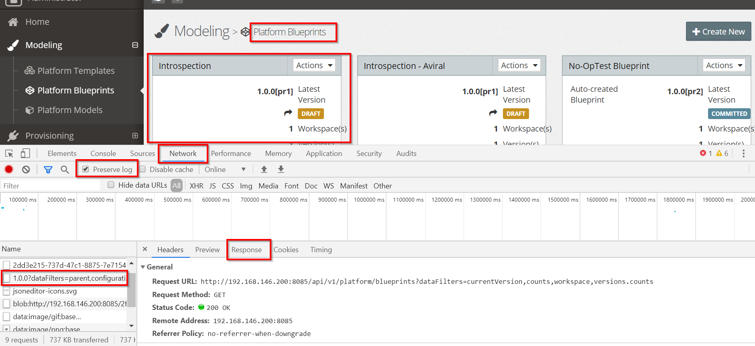Open the Console tab in DevTools
Screen dimensions: 755x346
pyautogui.click(x=103, y=154)
